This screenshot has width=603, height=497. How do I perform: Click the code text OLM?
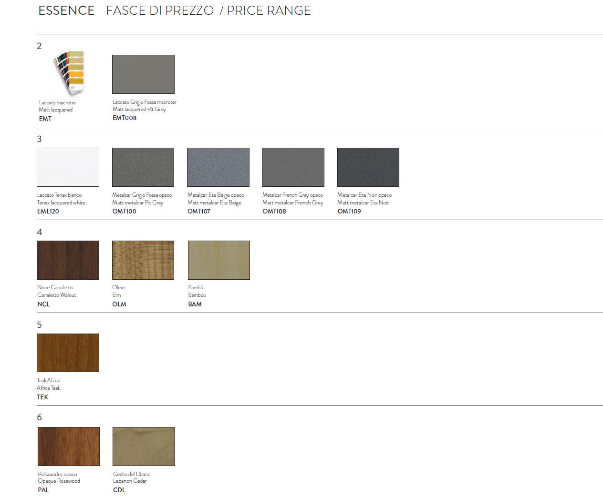pos(119,304)
